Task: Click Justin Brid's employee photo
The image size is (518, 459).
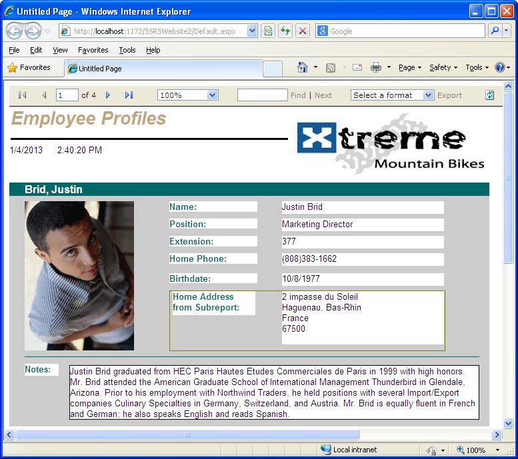Action: pos(79,276)
